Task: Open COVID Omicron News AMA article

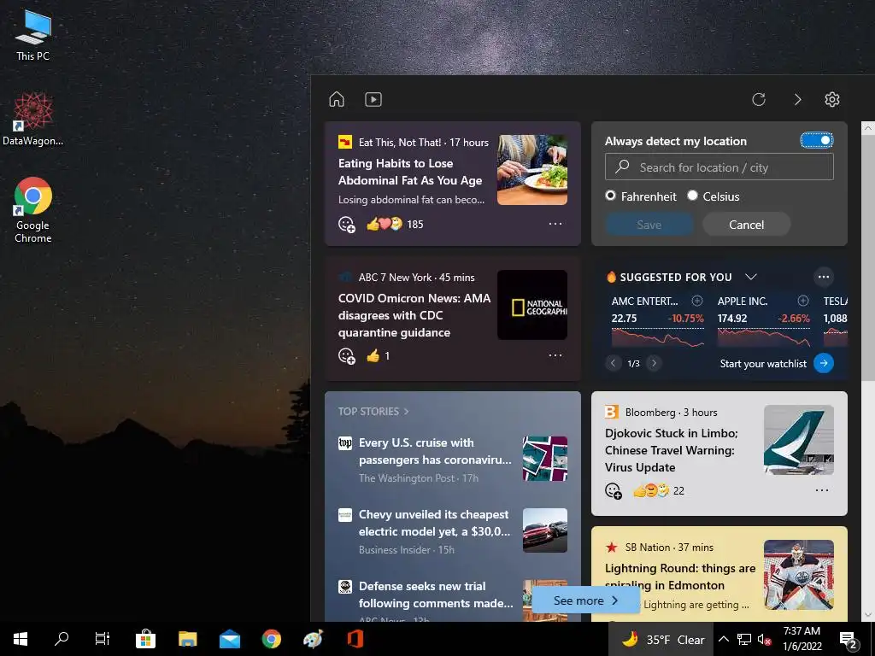Action: 414,315
